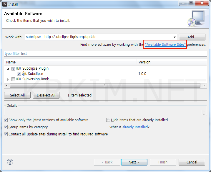
Task: Uncheck the Subclipse Plugin checkbox
Action: pyautogui.click(x=13, y=68)
